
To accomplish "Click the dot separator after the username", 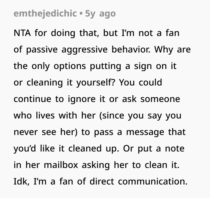I will 81,13.
